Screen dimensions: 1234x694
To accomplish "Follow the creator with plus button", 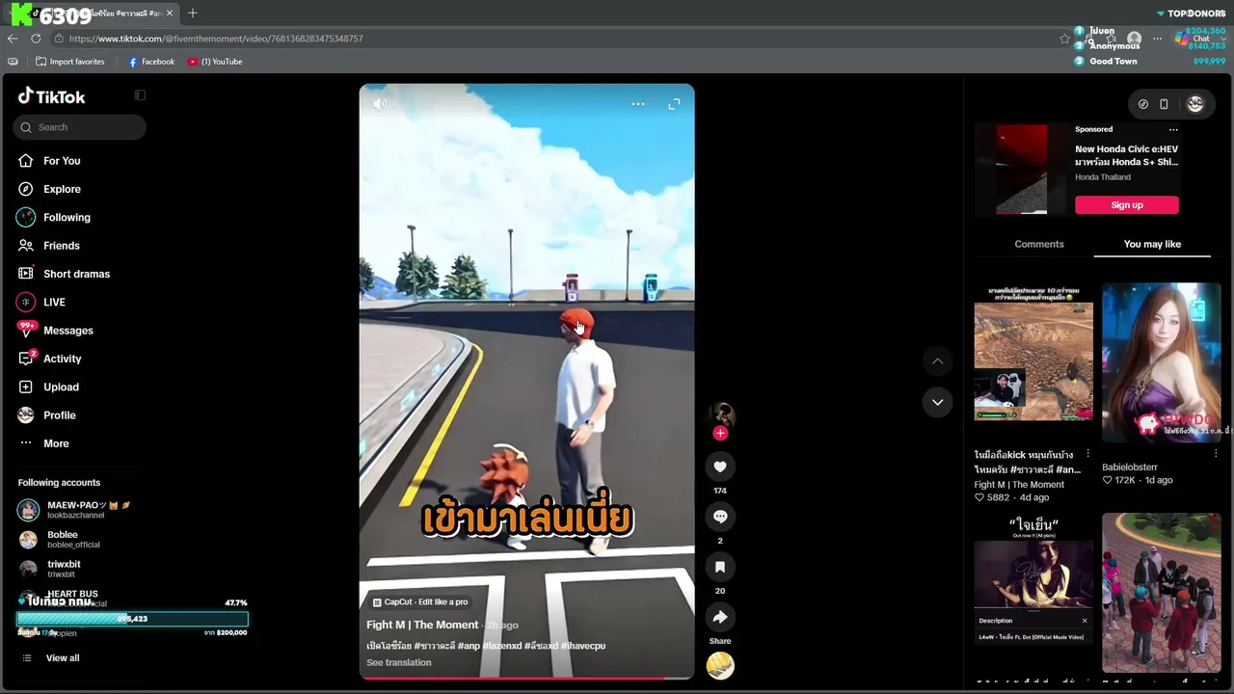I will [720, 434].
